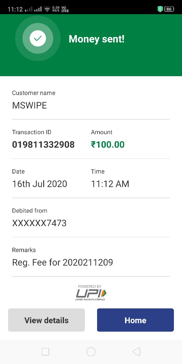This screenshot has height=364, width=182.
Task: Tap the battery indicator showing 86
Action: coord(169,9)
